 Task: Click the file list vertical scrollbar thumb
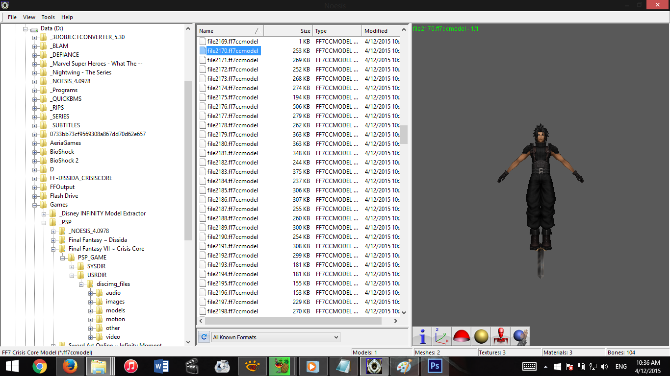point(404,135)
